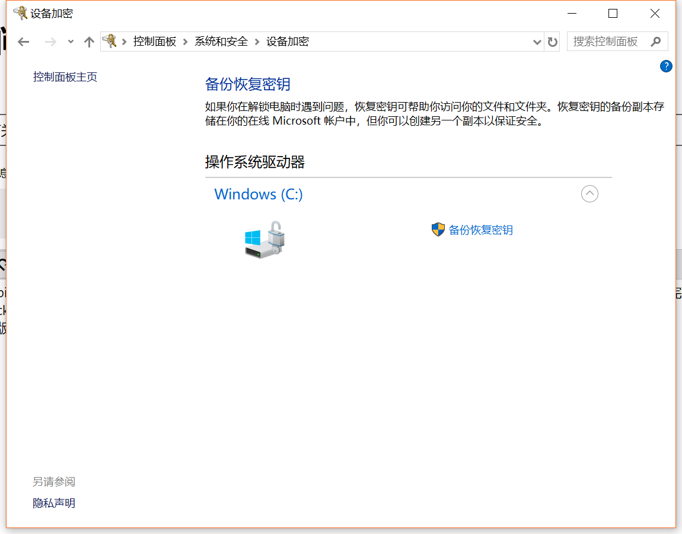Viewport: 682px width, 534px height.
Task: Open the 隐私声明 link
Action: (54, 503)
